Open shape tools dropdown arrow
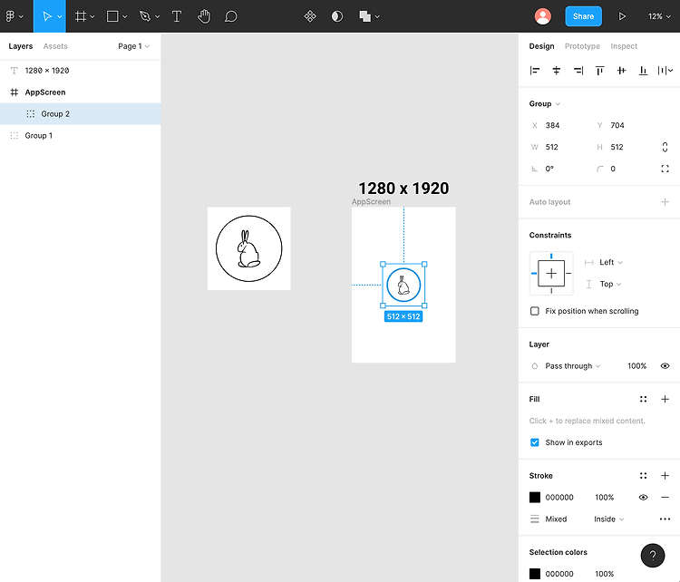 (x=125, y=17)
